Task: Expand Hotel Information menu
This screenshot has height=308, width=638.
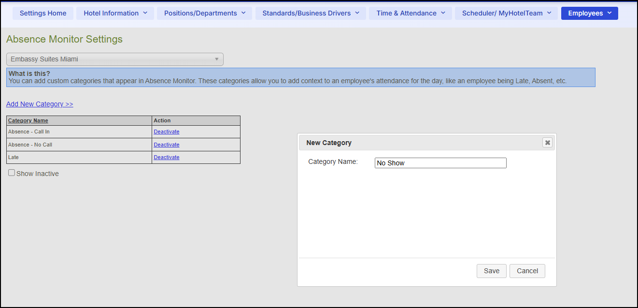Action: point(115,13)
